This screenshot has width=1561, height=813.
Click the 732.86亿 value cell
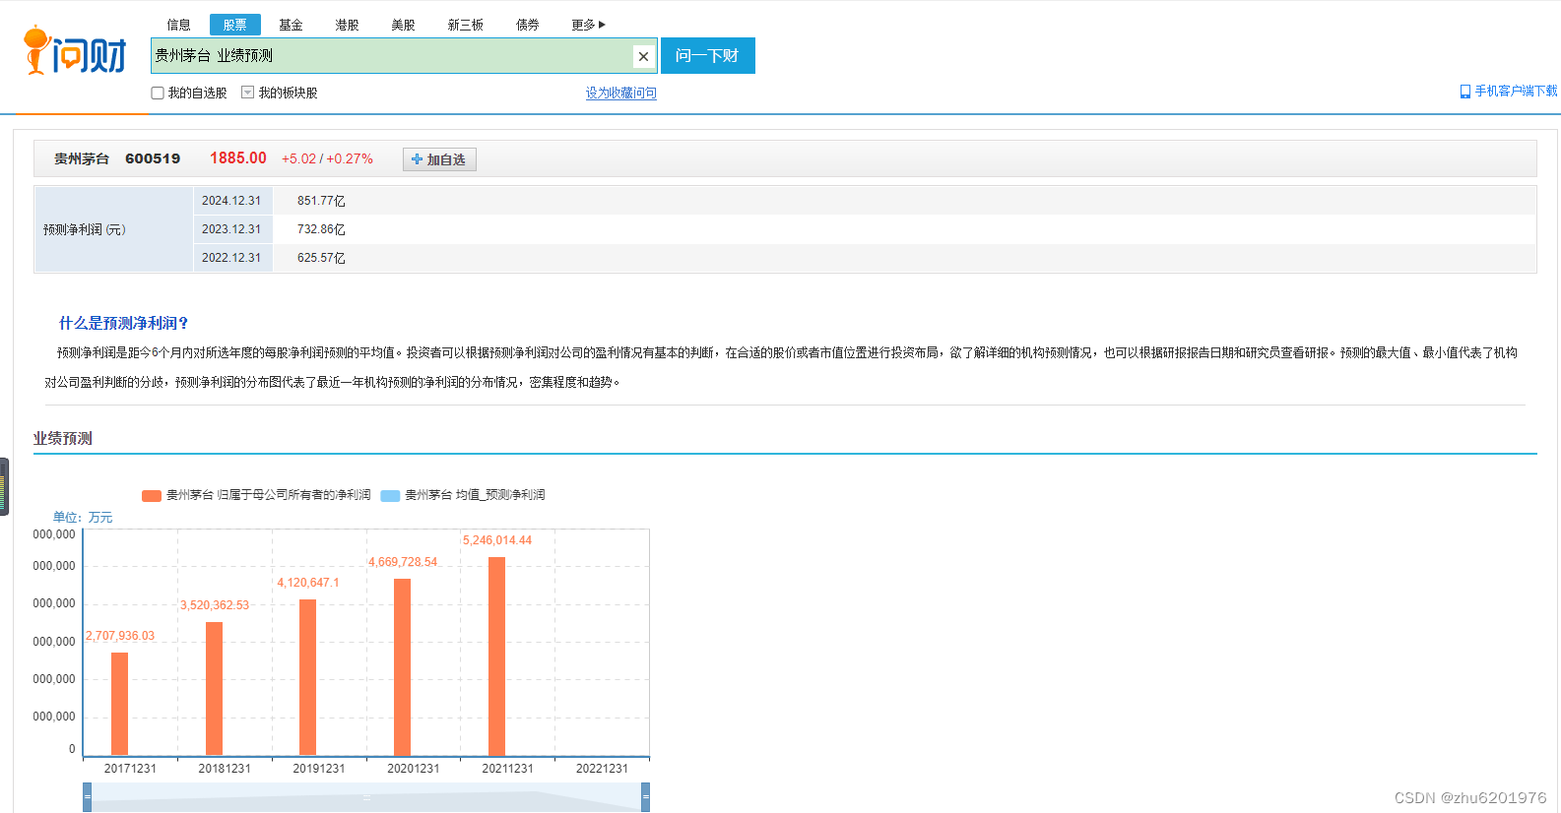point(321,229)
